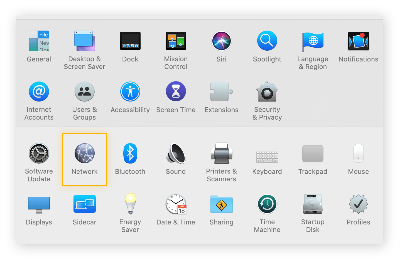Select the Accessibility icon
This screenshot has height=262, width=400.
tap(130, 92)
